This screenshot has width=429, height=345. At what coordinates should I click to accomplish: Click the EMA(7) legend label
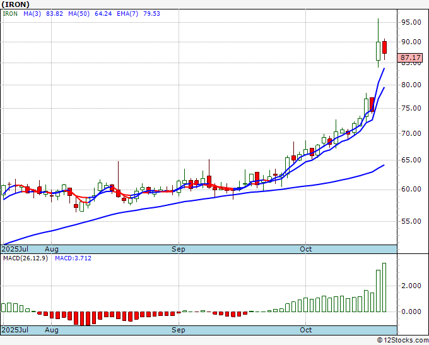pyautogui.click(x=127, y=14)
